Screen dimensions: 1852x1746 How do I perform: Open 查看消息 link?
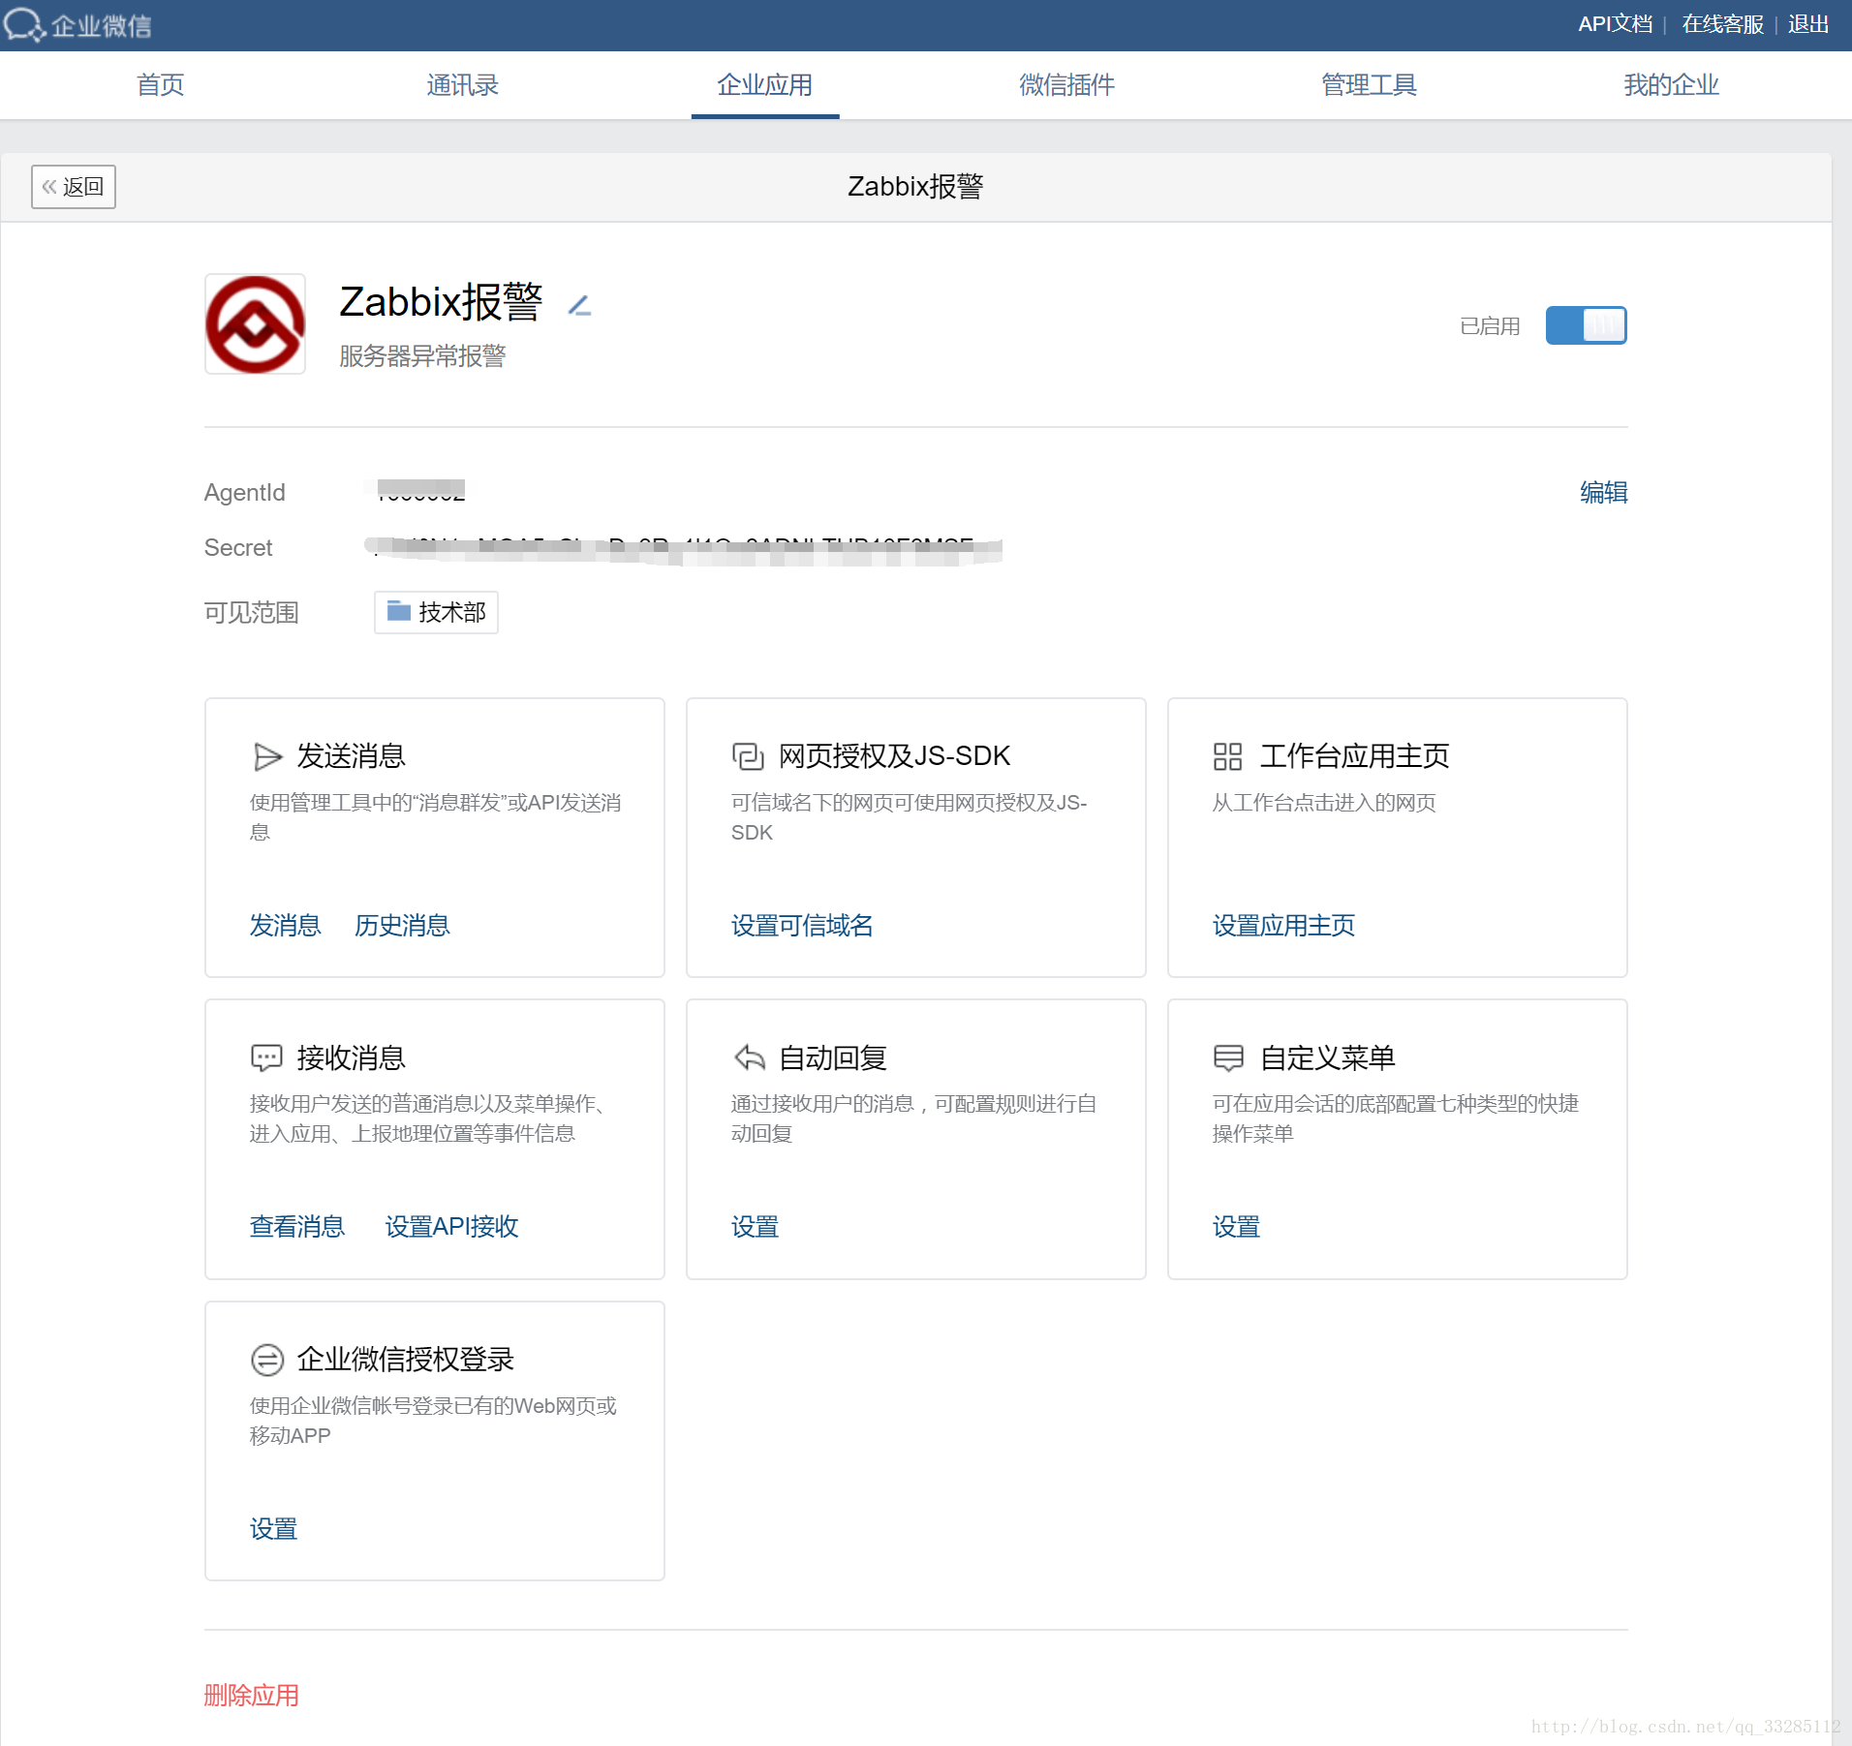[297, 1227]
